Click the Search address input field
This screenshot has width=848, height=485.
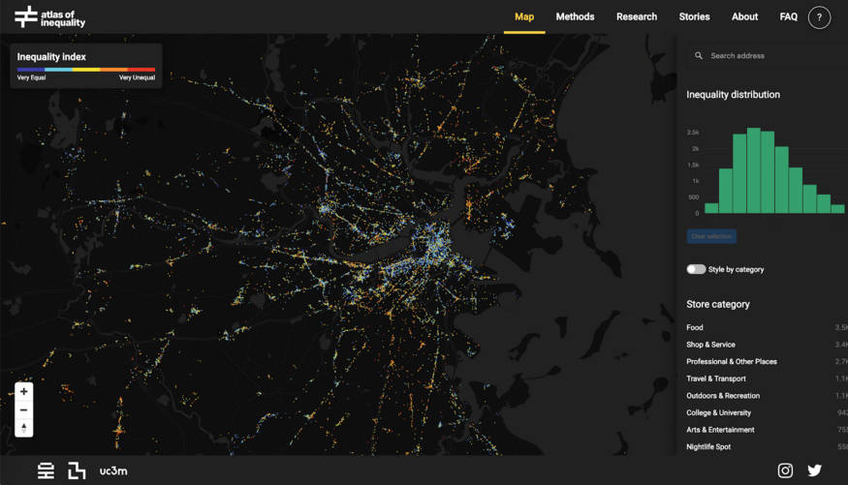770,56
